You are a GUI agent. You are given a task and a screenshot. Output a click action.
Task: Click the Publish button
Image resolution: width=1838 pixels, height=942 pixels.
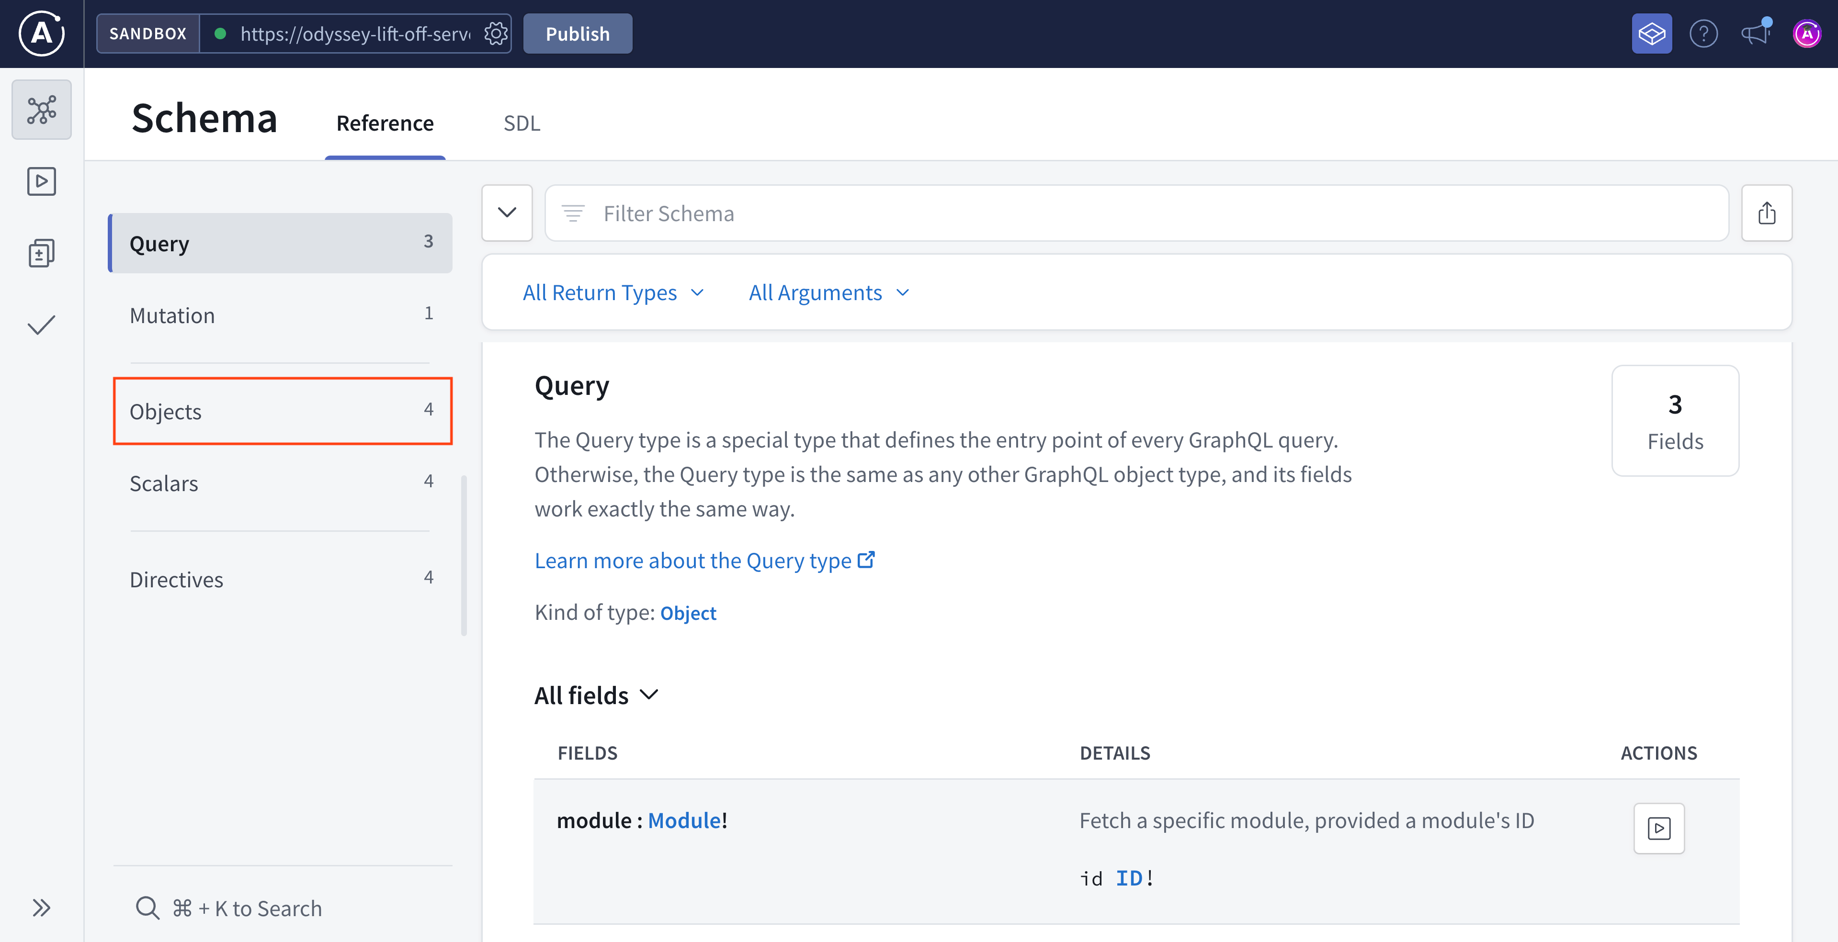coord(577,33)
